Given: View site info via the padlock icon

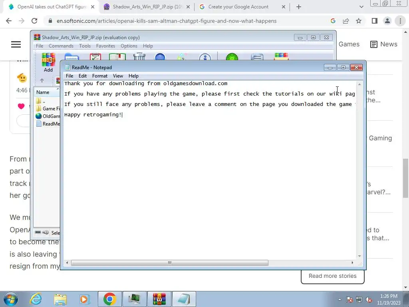Looking at the screenshot, I should click(x=50, y=21).
